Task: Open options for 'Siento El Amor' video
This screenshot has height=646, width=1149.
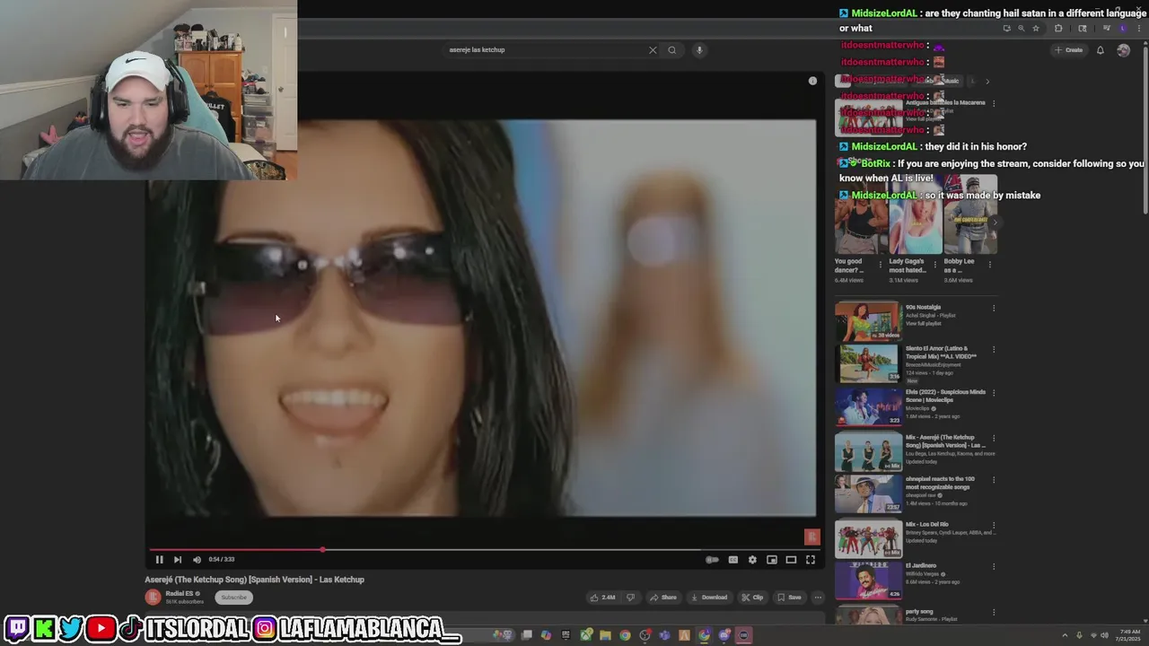Action: point(994,350)
